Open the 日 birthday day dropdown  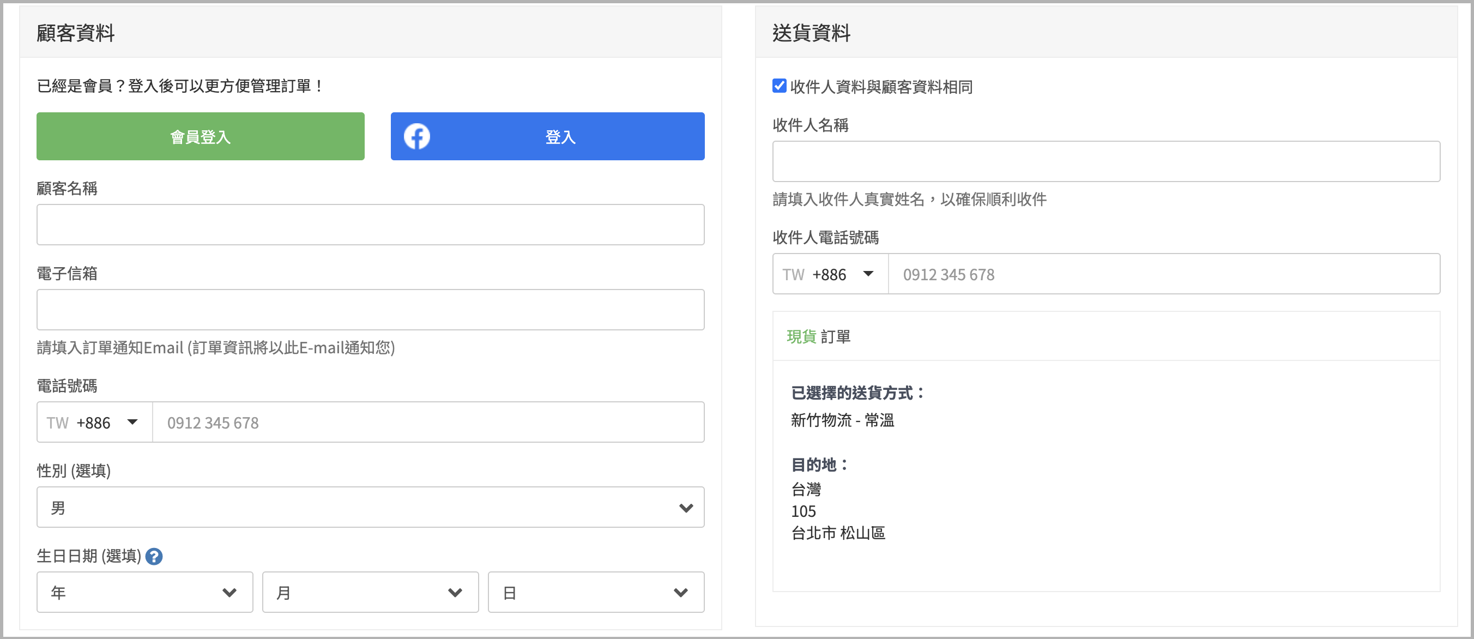tap(596, 592)
